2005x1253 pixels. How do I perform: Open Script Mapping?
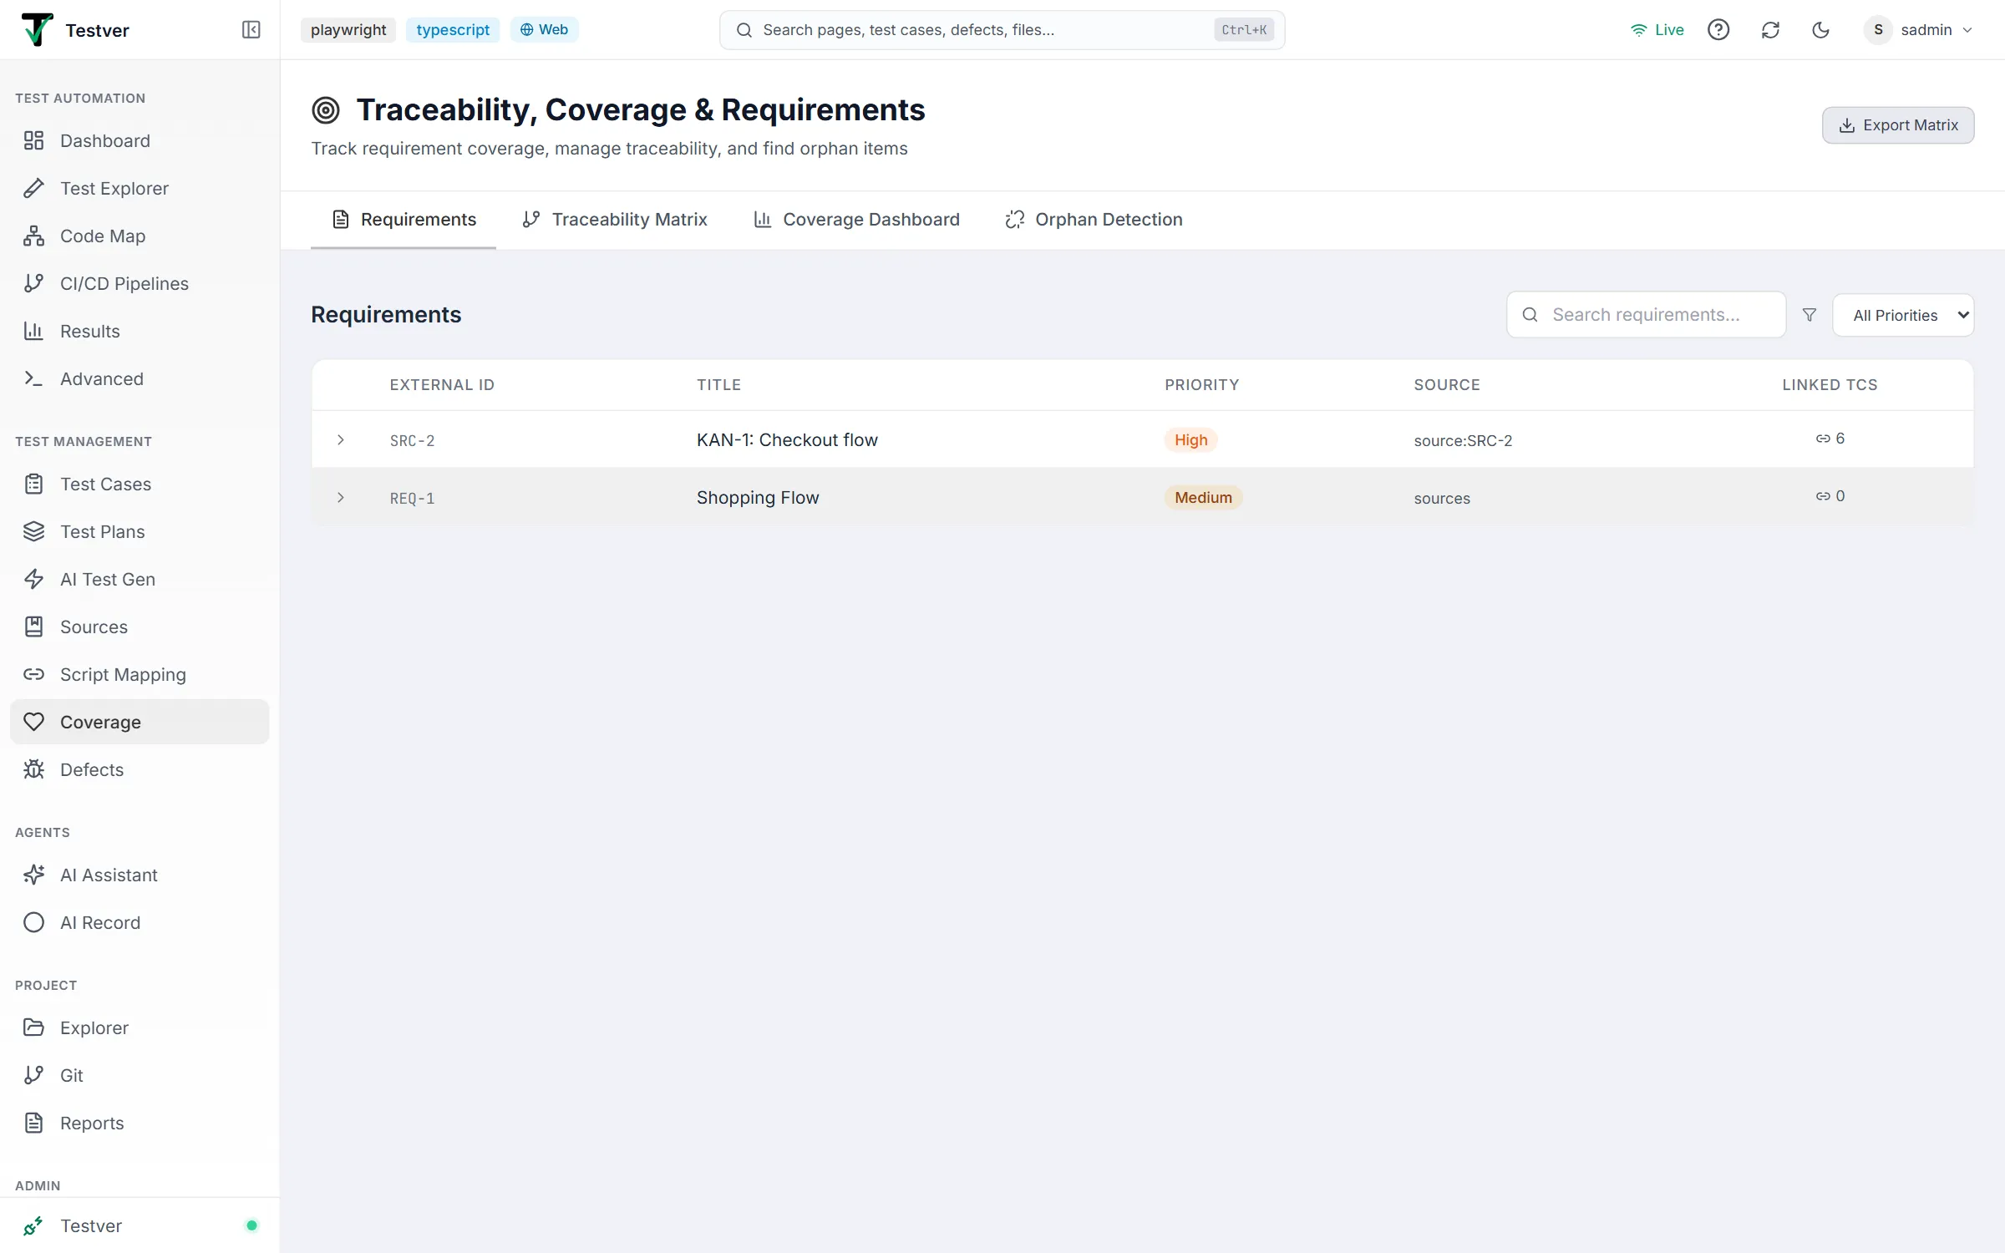(x=140, y=674)
